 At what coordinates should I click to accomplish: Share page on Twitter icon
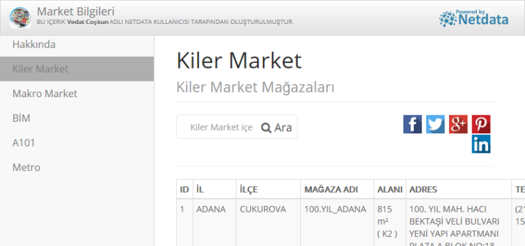(x=435, y=124)
